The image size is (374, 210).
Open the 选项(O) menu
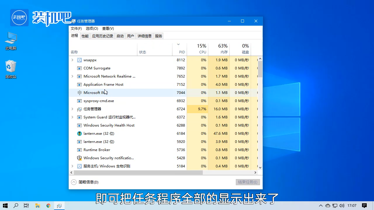click(92, 29)
